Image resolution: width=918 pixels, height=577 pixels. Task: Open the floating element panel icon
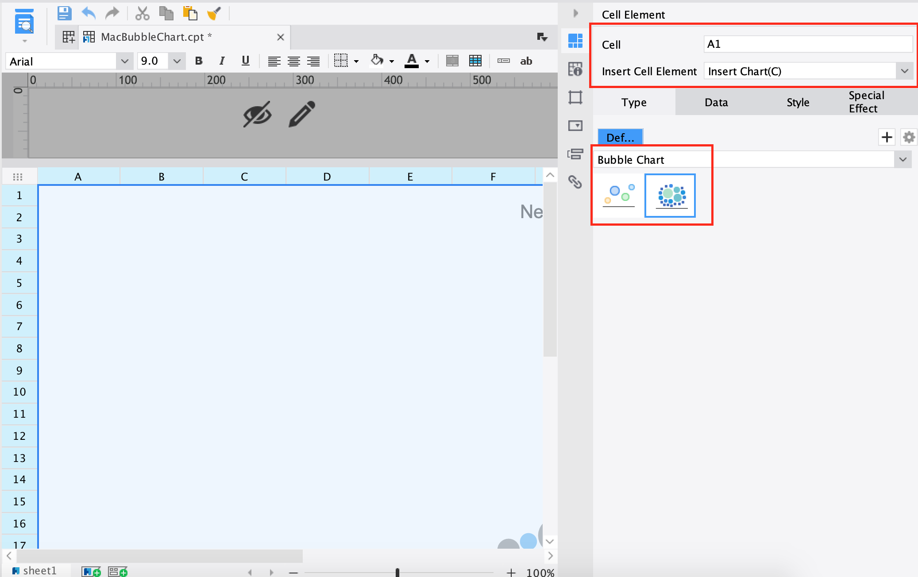575,97
